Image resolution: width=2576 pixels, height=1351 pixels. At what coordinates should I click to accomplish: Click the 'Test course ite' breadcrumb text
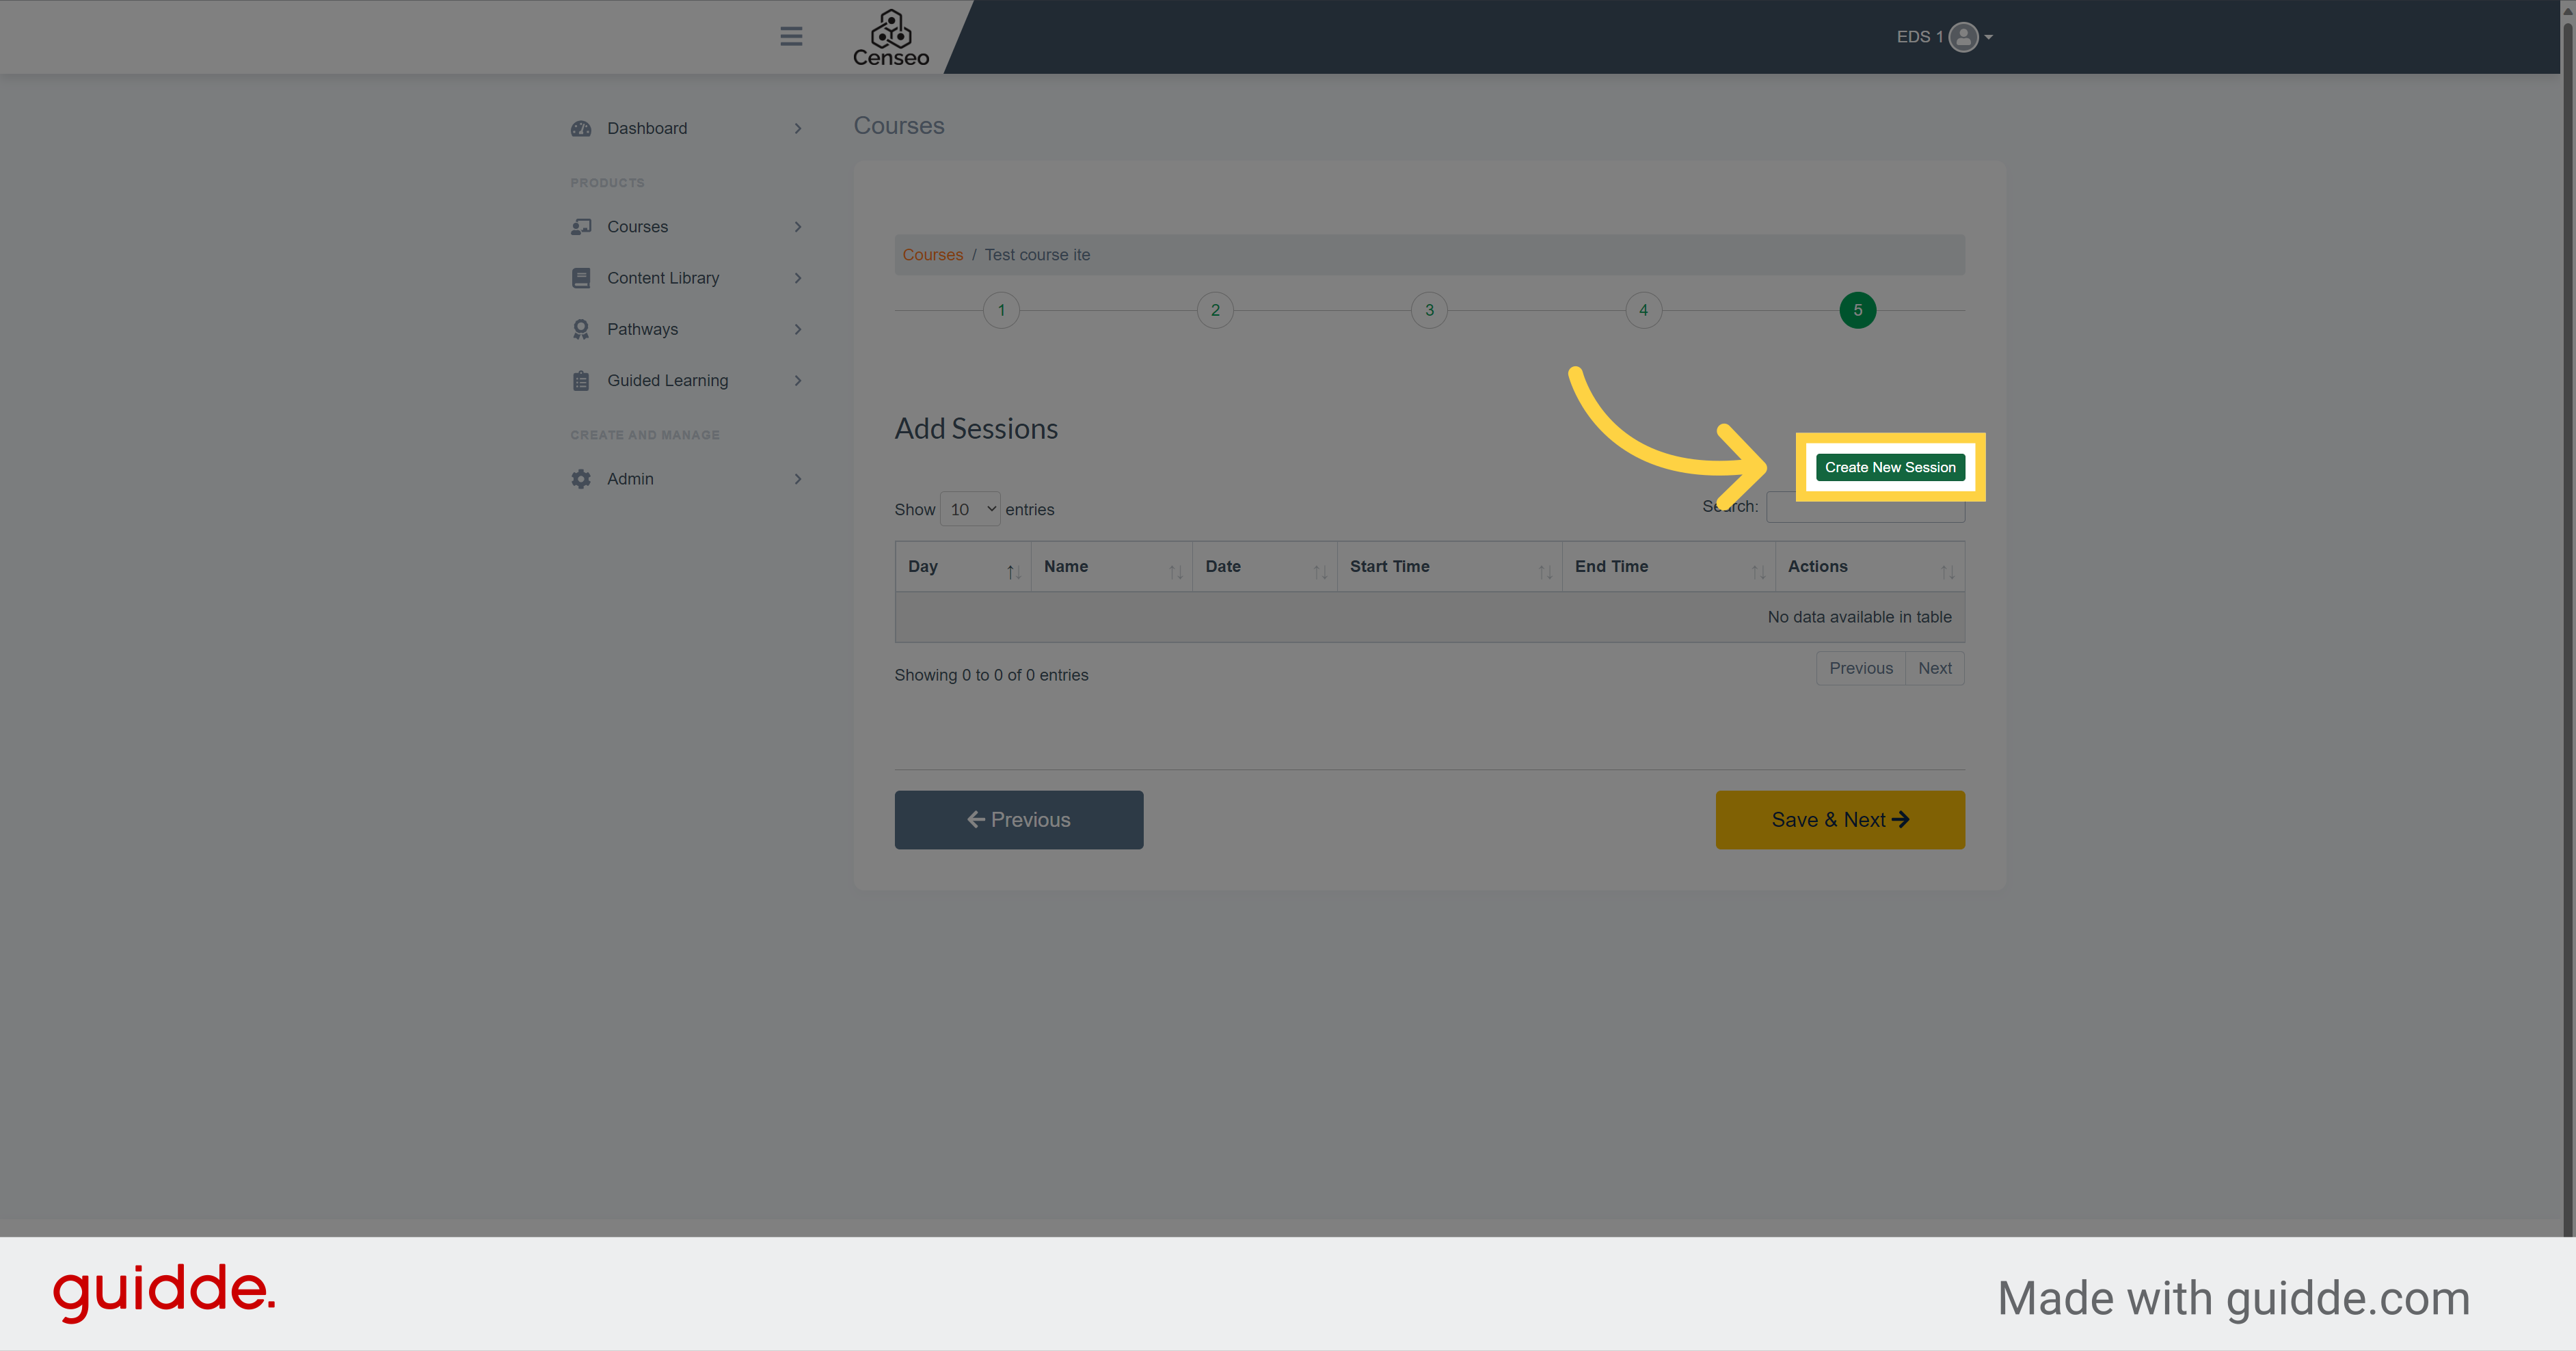click(1037, 255)
